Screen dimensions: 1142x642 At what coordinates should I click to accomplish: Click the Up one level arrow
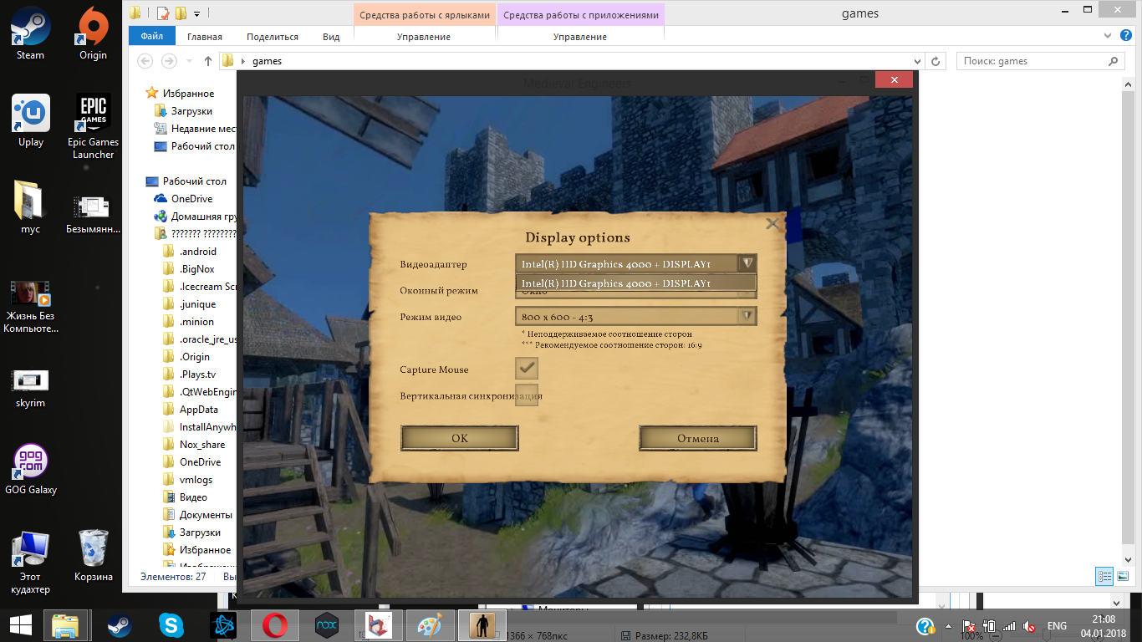(x=208, y=61)
